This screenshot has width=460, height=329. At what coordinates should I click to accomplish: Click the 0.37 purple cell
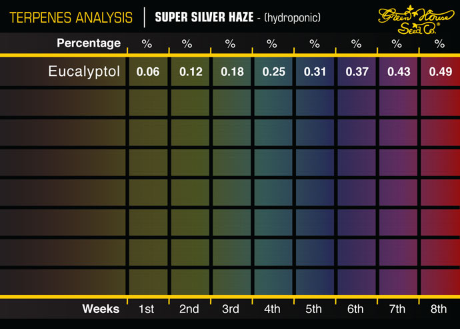(x=355, y=72)
